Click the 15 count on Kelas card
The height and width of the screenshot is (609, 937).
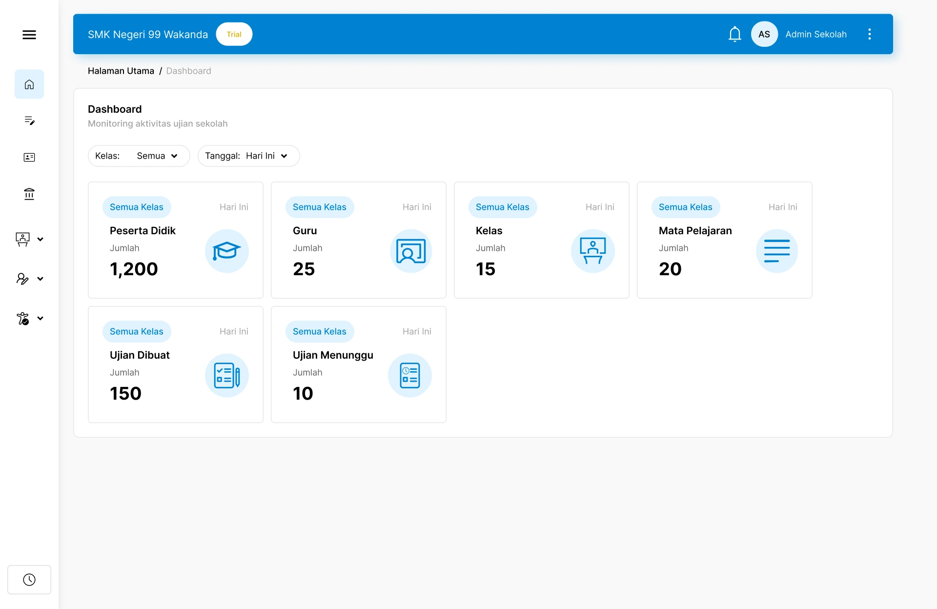click(486, 269)
